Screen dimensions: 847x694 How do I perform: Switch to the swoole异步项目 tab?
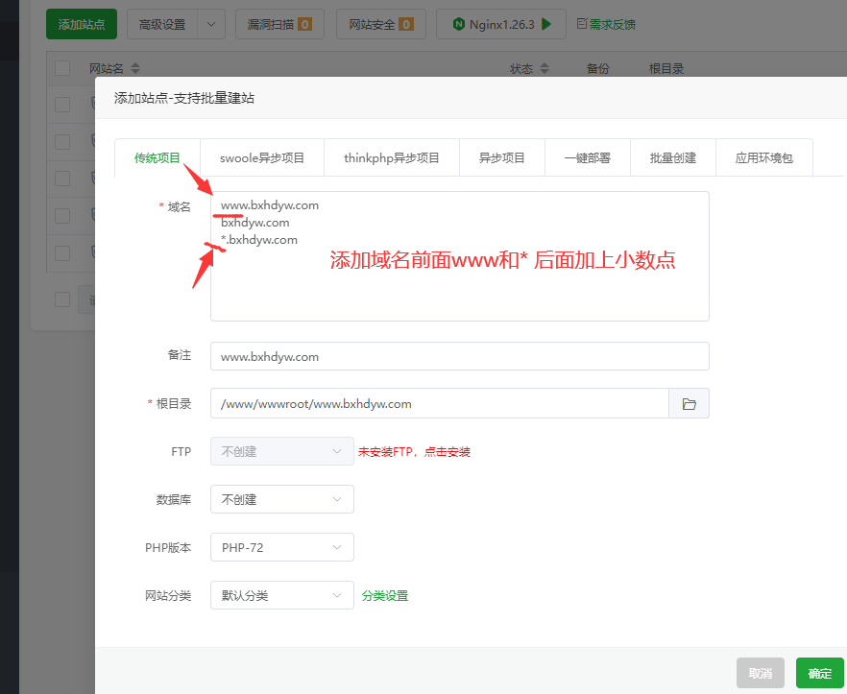click(262, 157)
